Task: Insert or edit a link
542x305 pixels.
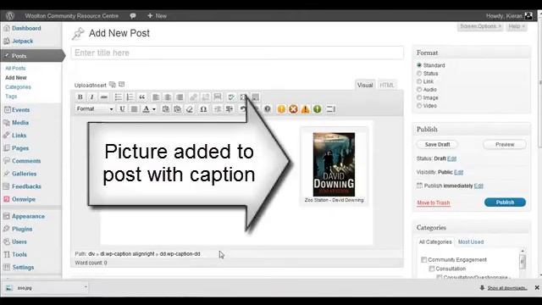Action: (194, 97)
